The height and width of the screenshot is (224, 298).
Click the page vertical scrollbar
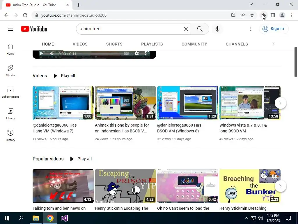[296, 62]
